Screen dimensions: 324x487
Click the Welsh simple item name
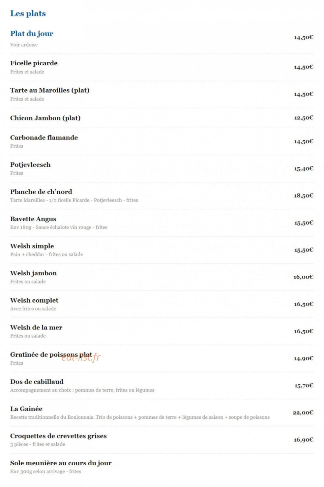pyautogui.click(x=32, y=246)
